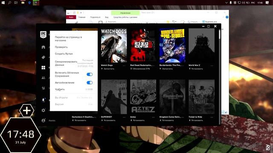Choose 'Создать Ярлык' menu entry

pos(64,54)
